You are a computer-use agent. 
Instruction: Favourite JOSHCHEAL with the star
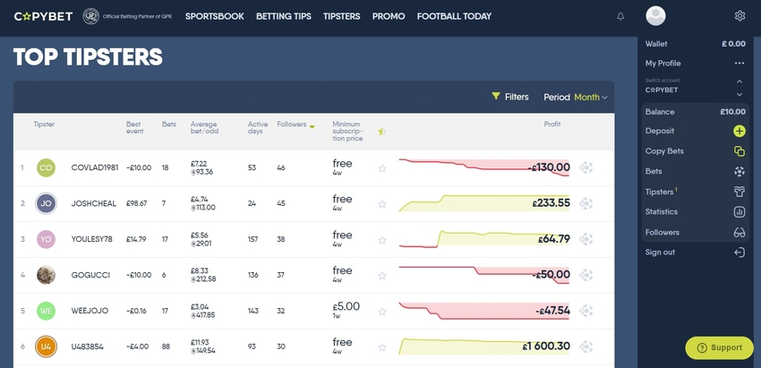(382, 204)
